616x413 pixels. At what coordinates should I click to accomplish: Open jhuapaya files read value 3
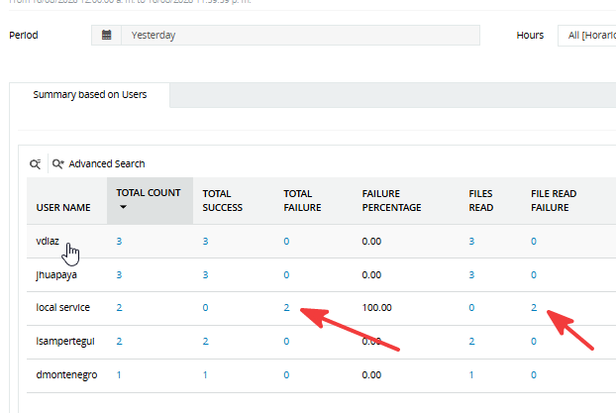[471, 274]
